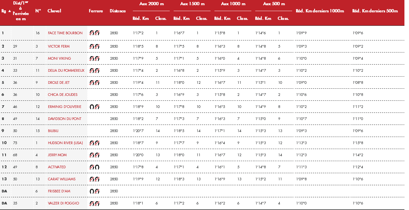
Task: Open the MONI VIKING horse link
Action: pyautogui.click(x=59, y=58)
